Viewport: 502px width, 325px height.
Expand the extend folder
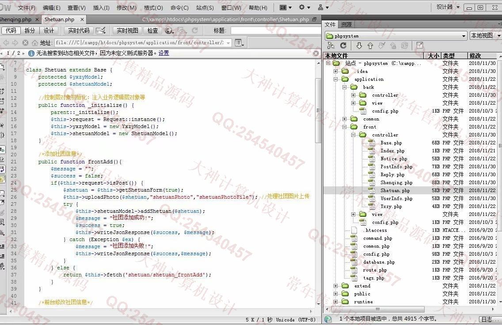click(335, 286)
